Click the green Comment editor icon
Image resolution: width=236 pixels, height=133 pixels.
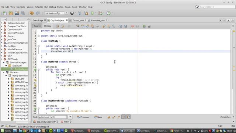click(144, 26)
